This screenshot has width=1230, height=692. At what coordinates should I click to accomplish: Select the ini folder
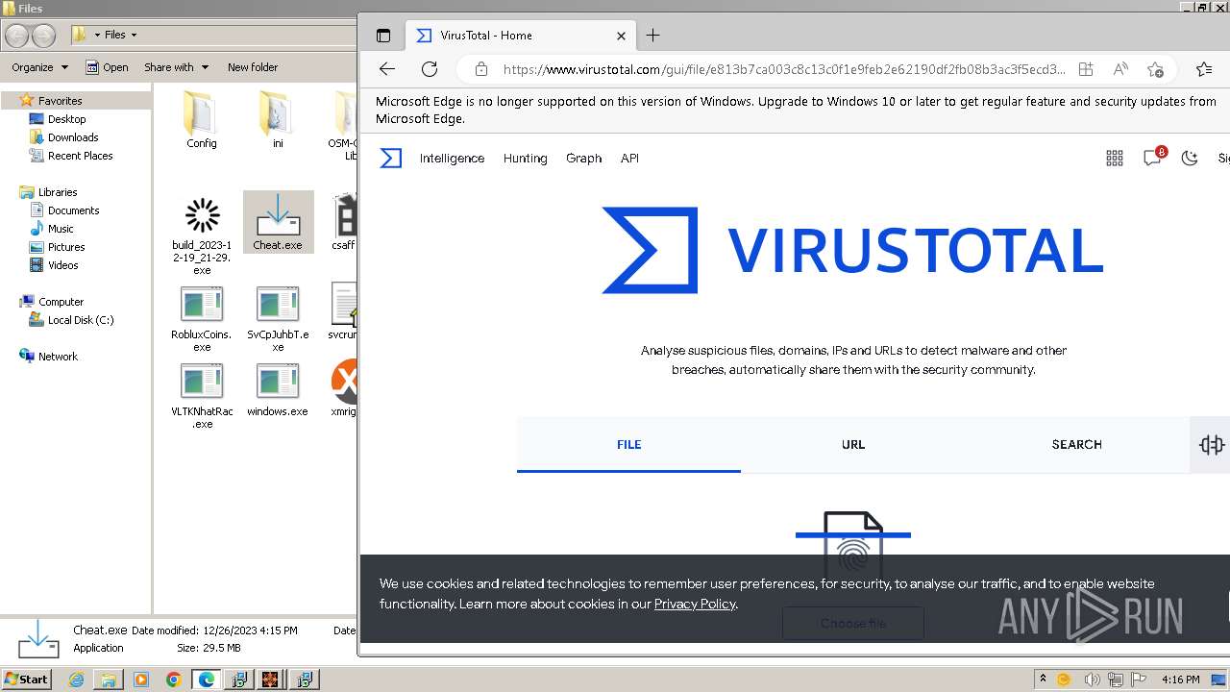click(278, 120)
